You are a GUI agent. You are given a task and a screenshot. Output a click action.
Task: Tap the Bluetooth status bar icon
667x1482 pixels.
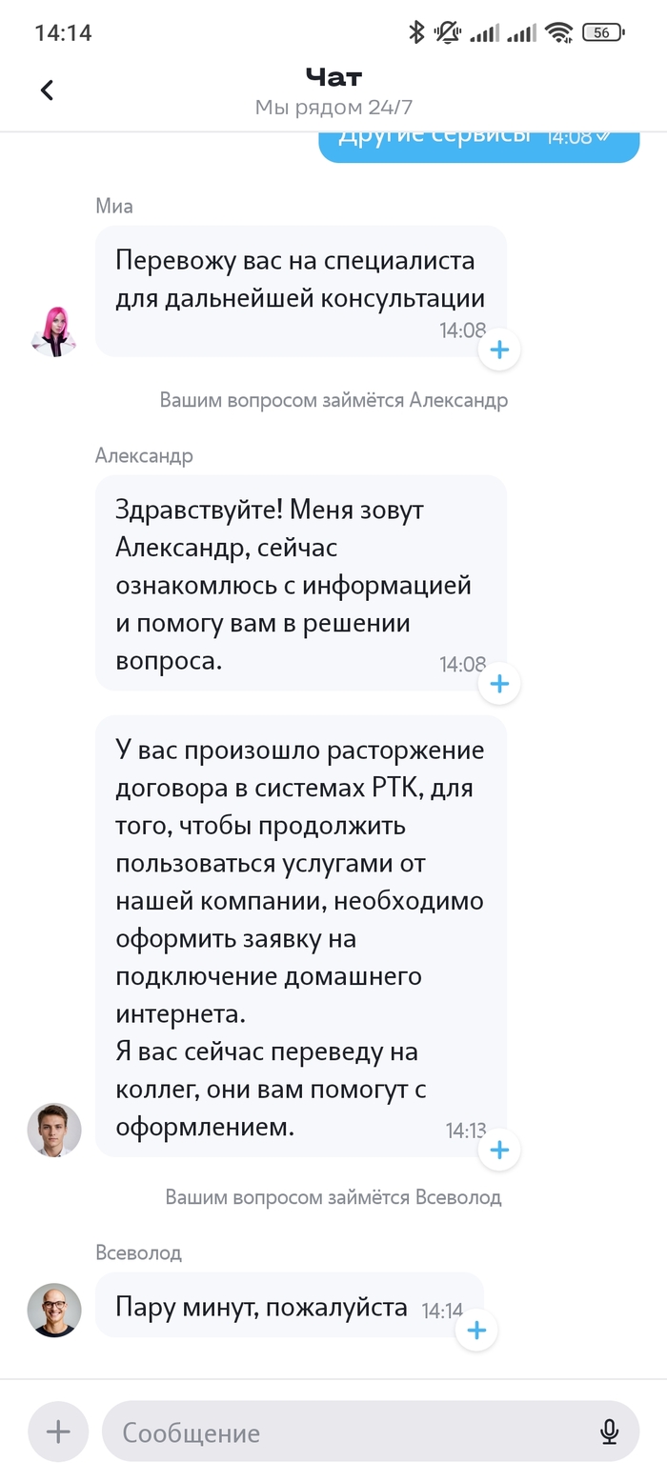tap(416, 32)
